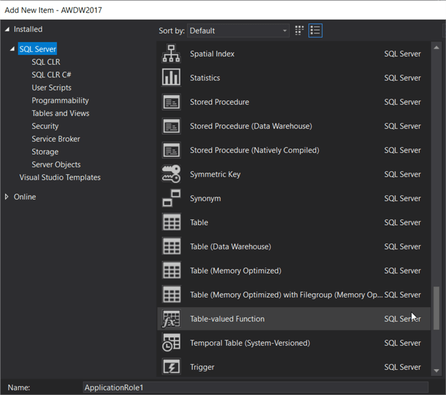Select the Installed node label

tap(28, 29)
